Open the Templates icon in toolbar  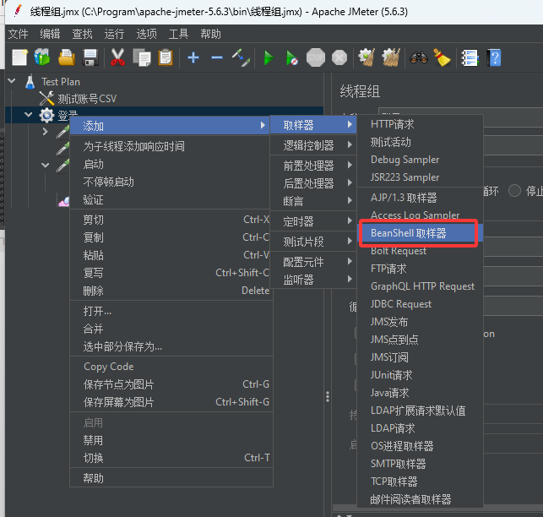(x=42, y=57)
